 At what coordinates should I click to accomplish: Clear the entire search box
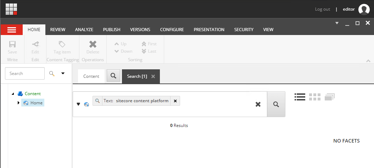258,104
